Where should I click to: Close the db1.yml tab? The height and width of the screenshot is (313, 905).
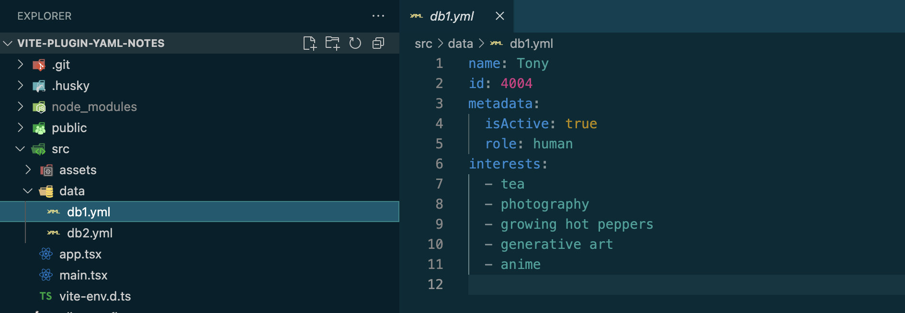click(499, 16)
